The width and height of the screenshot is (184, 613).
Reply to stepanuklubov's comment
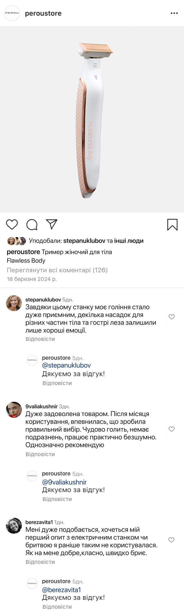pyautogui.click(x=40, y=339)
